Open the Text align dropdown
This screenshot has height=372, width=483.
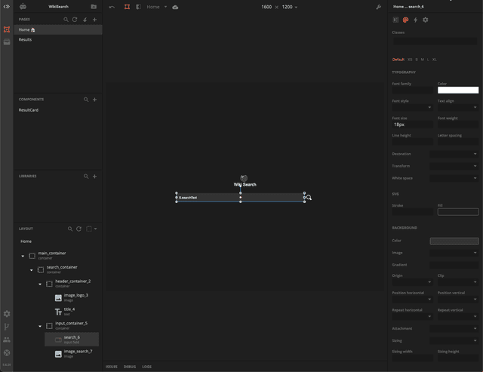coord(457,107)
